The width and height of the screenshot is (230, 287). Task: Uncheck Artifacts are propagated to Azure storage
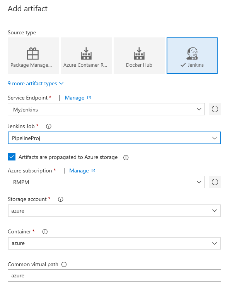(x=12, y=157)
